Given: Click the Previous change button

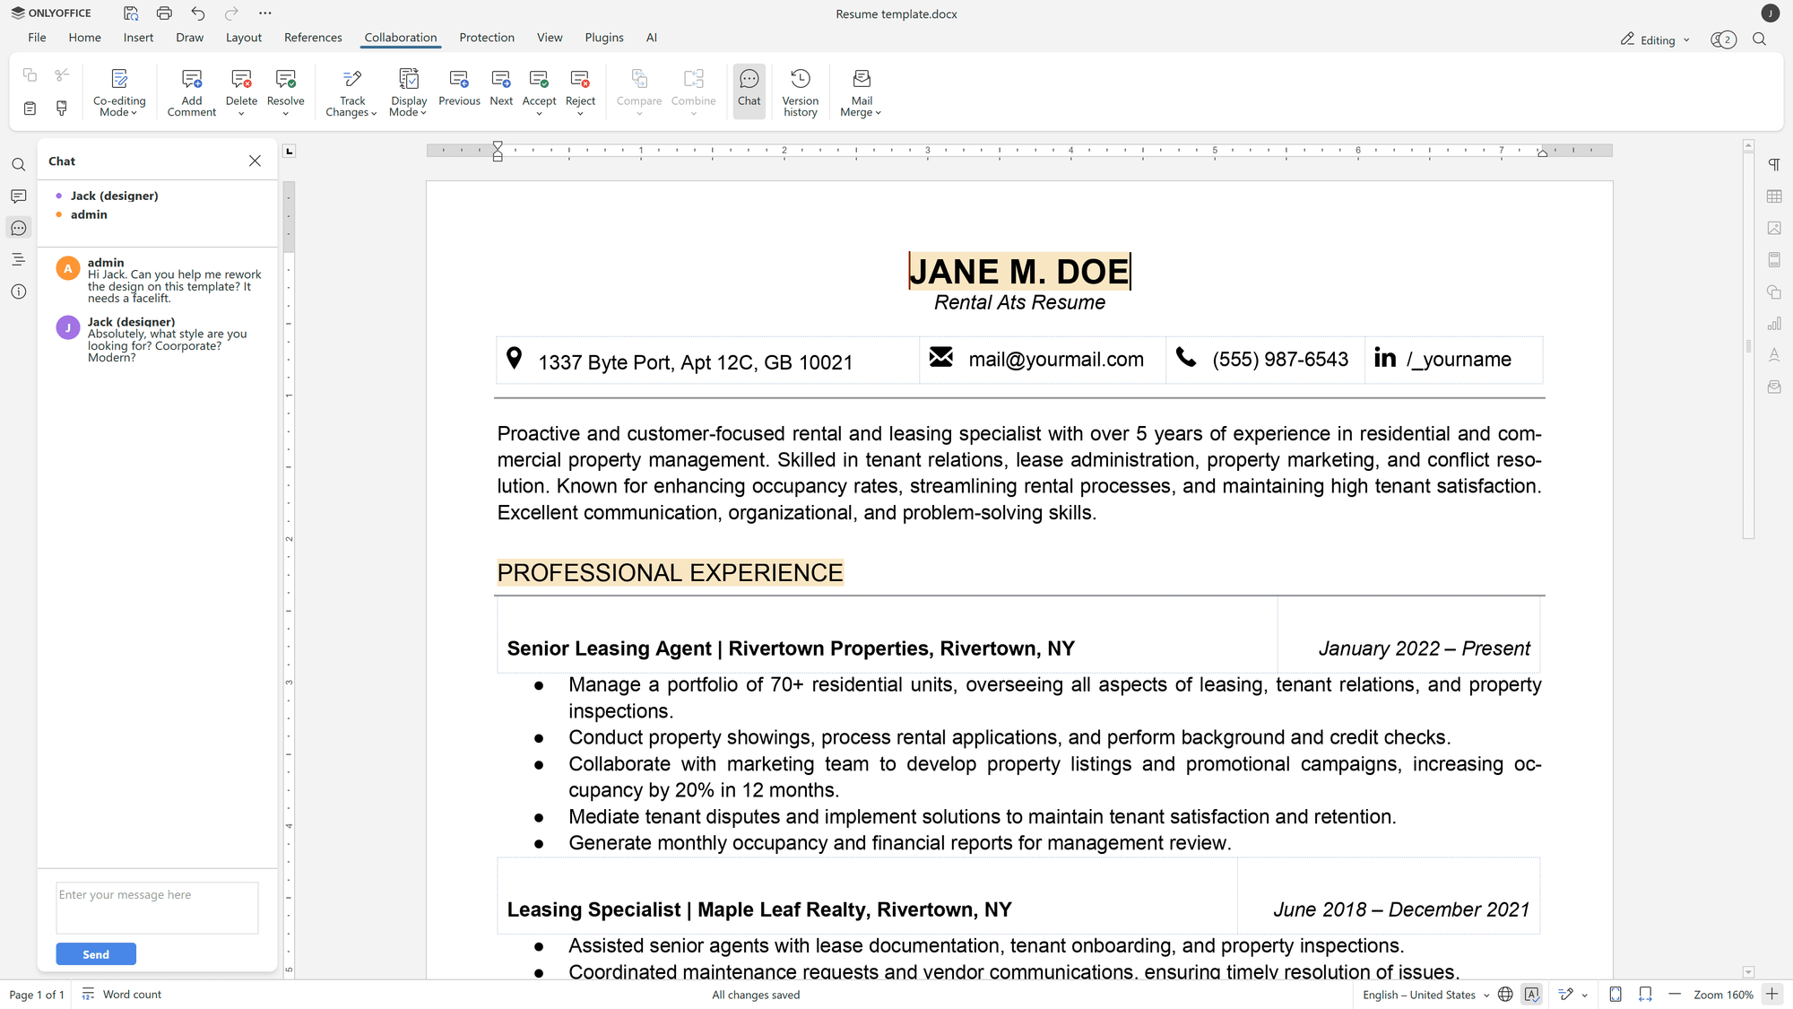Looking at the screenshot, I should [459, 88].
